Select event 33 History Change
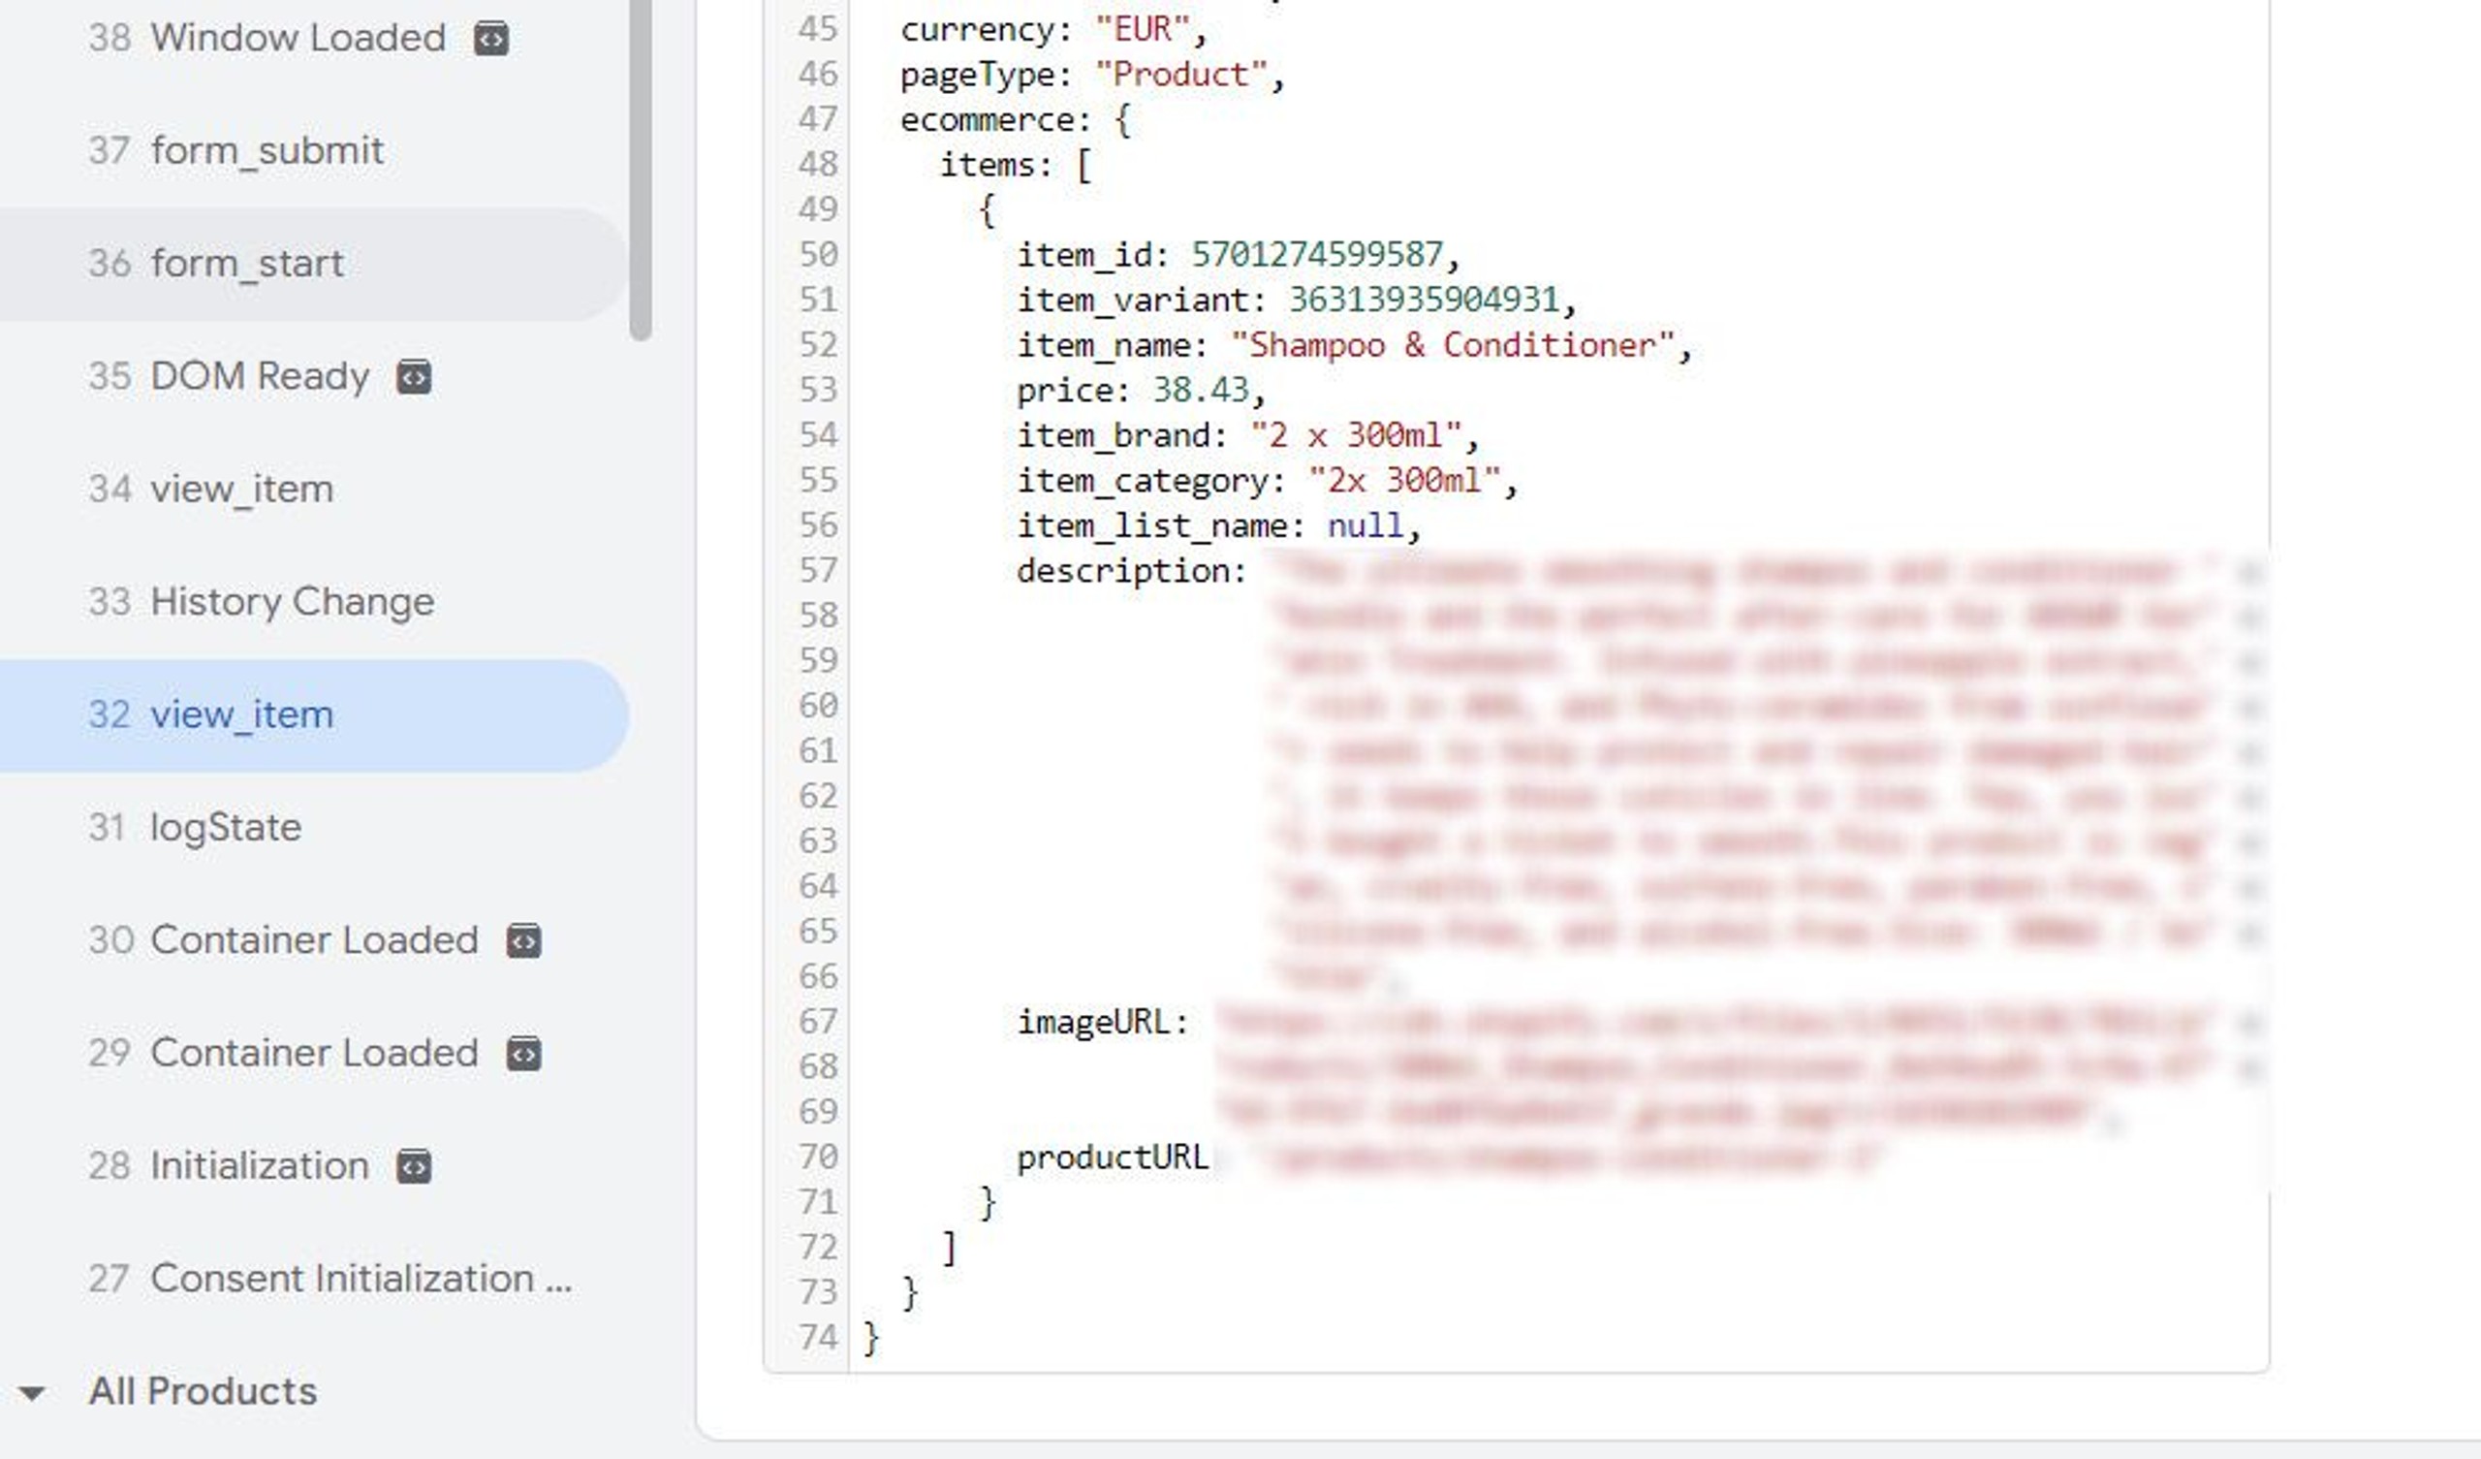The width and height of the screenshot is (2481, 1459). [x=292, y=602]
